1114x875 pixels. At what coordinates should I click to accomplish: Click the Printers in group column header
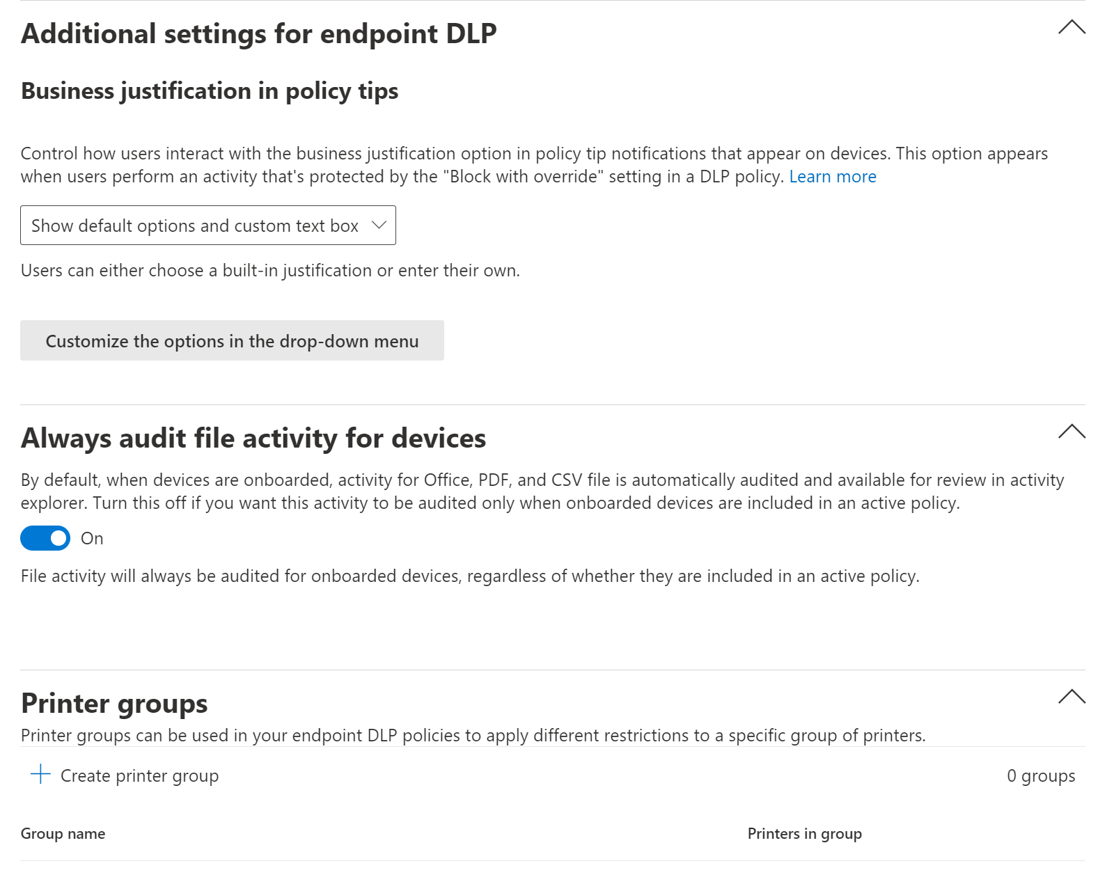804,834
